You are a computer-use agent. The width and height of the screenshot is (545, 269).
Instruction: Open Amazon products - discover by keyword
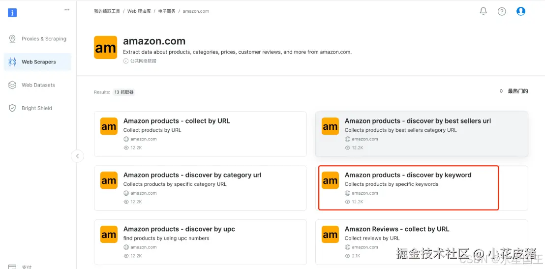pyautogui.click(x=408, y=175)
